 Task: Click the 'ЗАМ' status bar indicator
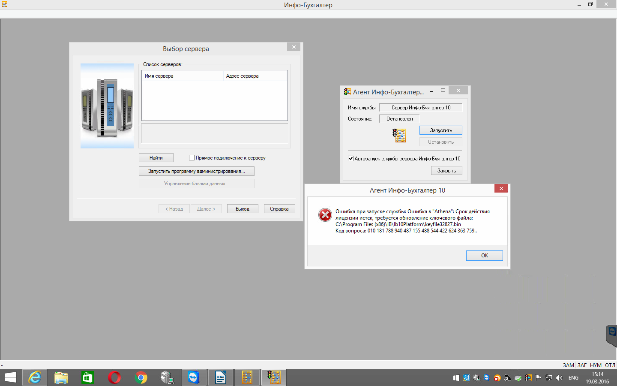[x=569, y=365]
